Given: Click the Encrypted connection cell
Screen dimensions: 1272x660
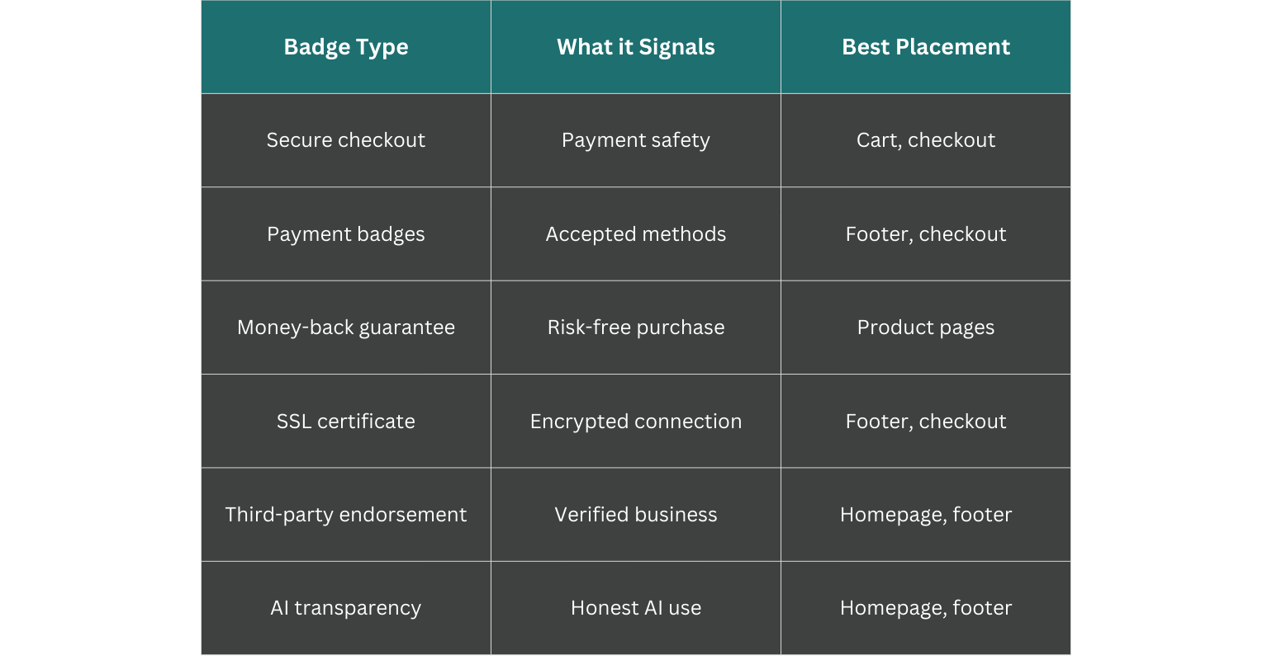Looking at the screenshot, I should pos(636,422).
